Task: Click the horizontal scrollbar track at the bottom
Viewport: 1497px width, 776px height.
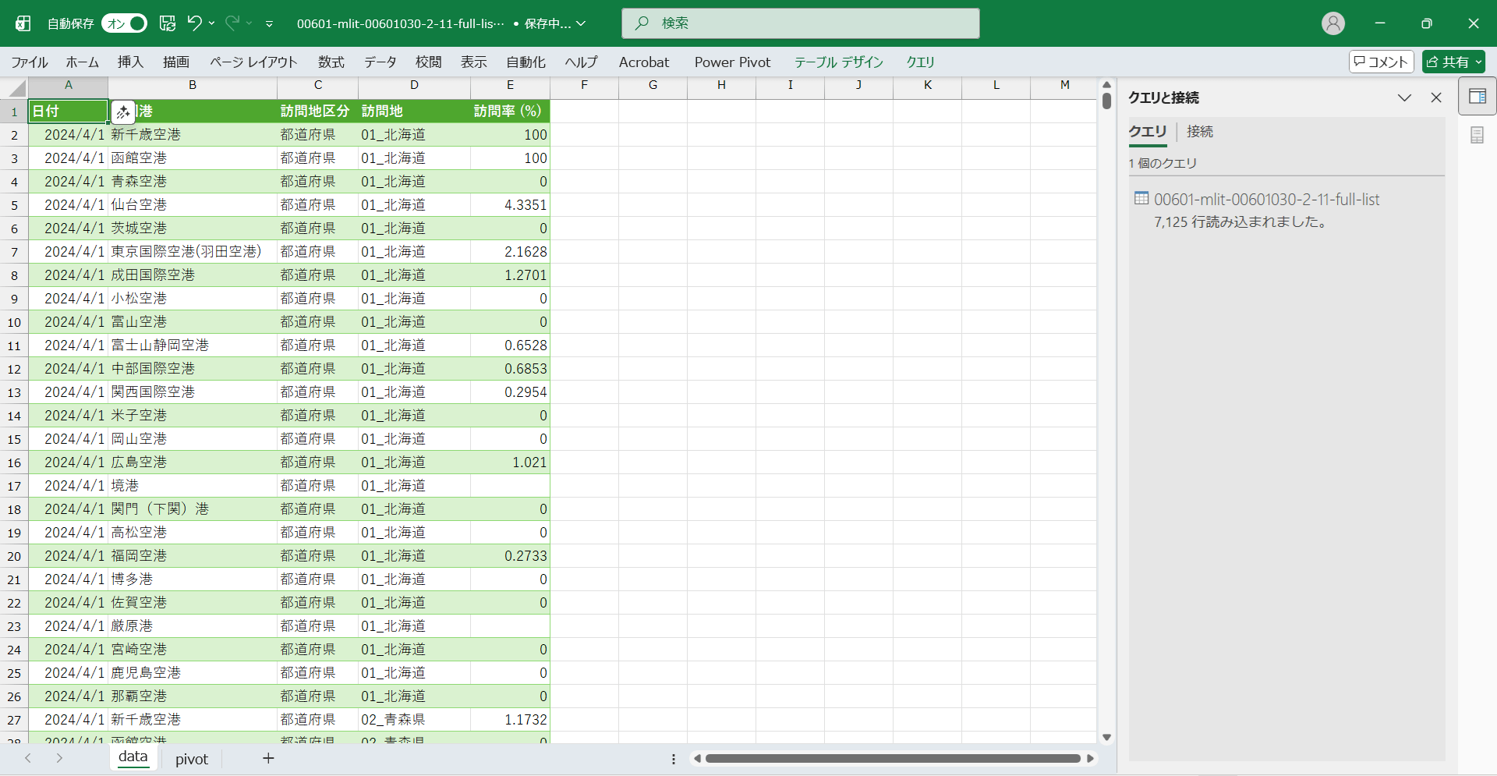Action: [x=892, y=758]
